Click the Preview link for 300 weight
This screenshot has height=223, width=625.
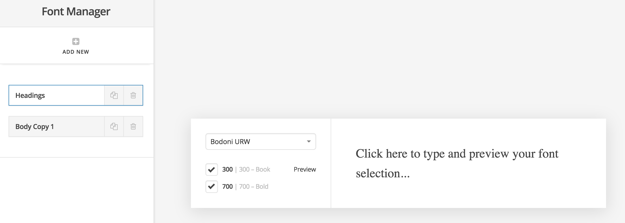pos(305,169)
